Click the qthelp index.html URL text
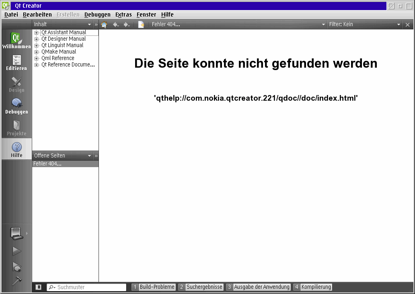415x294 pixels. pos(256,98)
